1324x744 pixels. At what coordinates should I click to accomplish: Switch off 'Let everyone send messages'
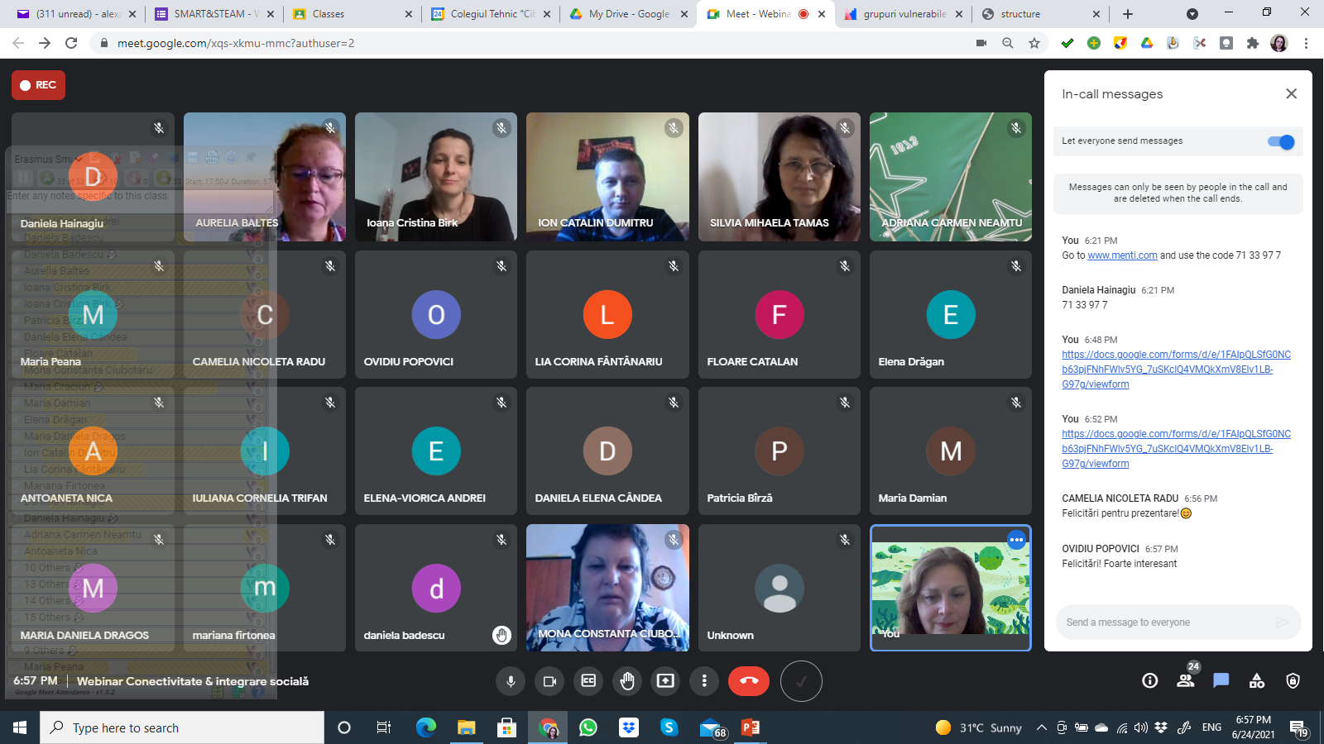click(x=1280, y=141)
